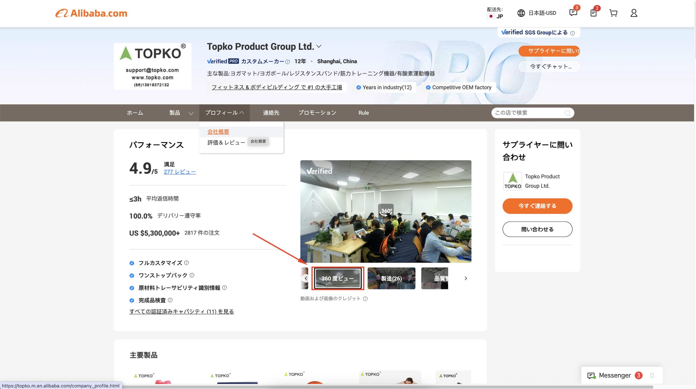Expand the 製品 menu chevron

[x=191, y=113]
